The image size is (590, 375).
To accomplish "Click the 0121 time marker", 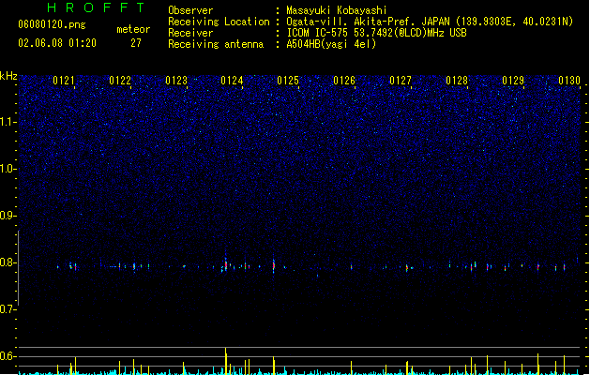I will [x=64, y=81].
